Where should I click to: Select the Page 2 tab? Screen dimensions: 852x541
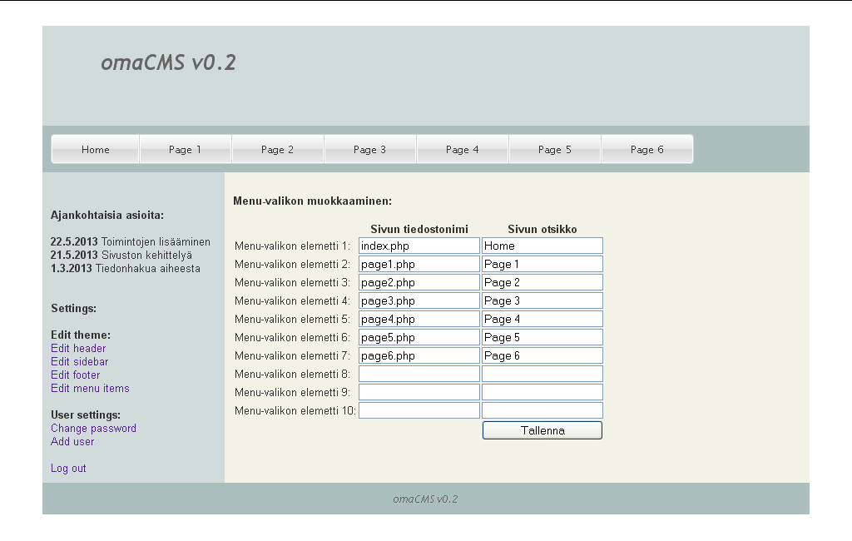278,148
